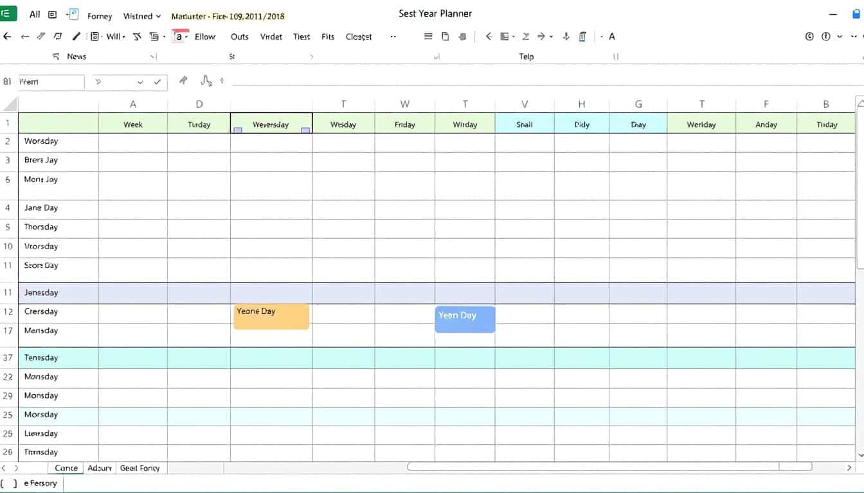Screen dimensions: 864x493
Task: Click the copy page icon
Action: [445, 37]
